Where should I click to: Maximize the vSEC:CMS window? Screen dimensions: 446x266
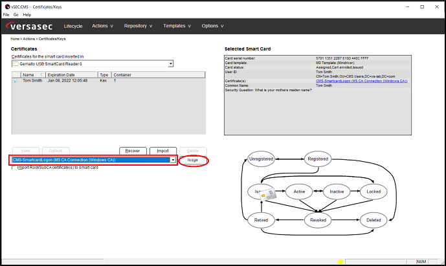coord(422,7)
